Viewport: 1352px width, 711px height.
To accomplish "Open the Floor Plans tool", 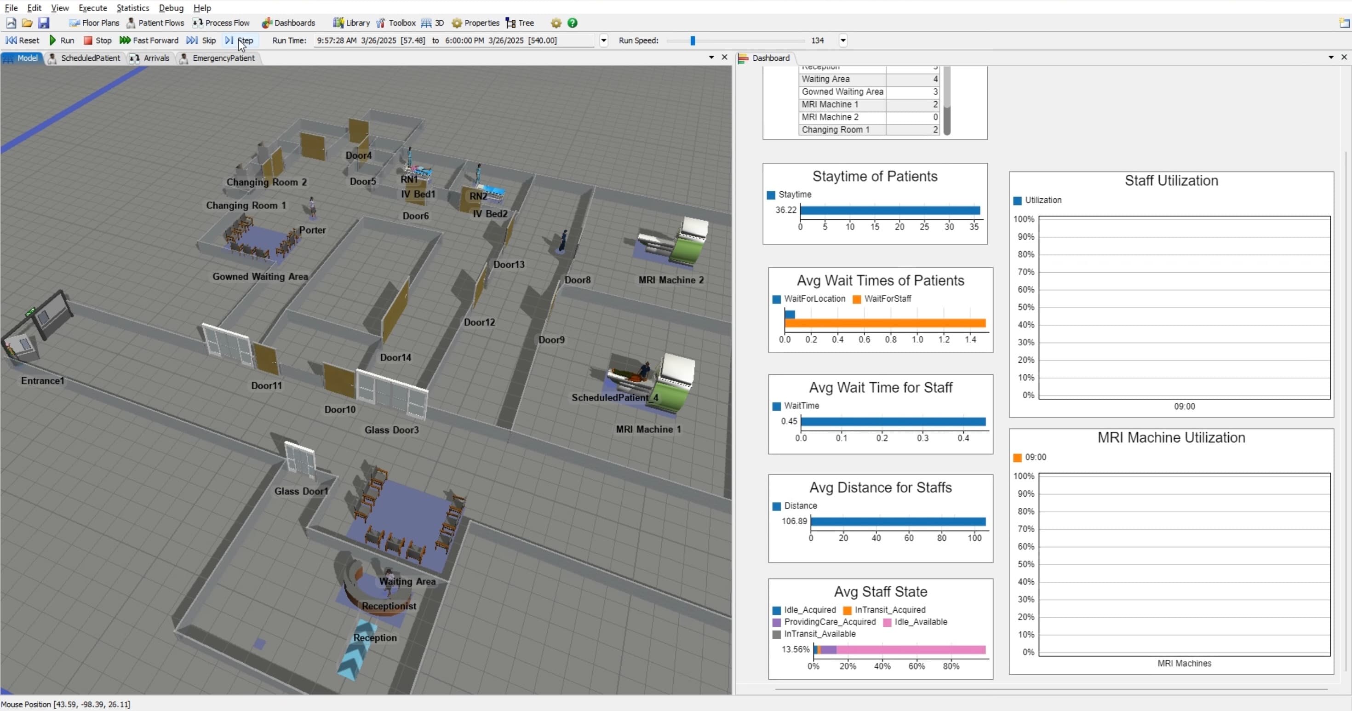I will [x=94, y=23].
